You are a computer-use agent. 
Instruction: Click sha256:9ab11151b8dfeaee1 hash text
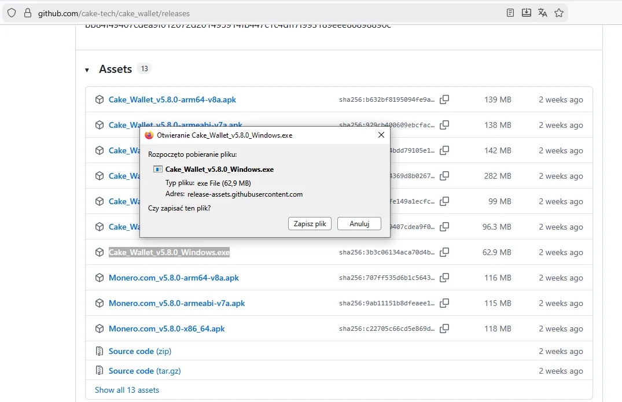[387, 303]
